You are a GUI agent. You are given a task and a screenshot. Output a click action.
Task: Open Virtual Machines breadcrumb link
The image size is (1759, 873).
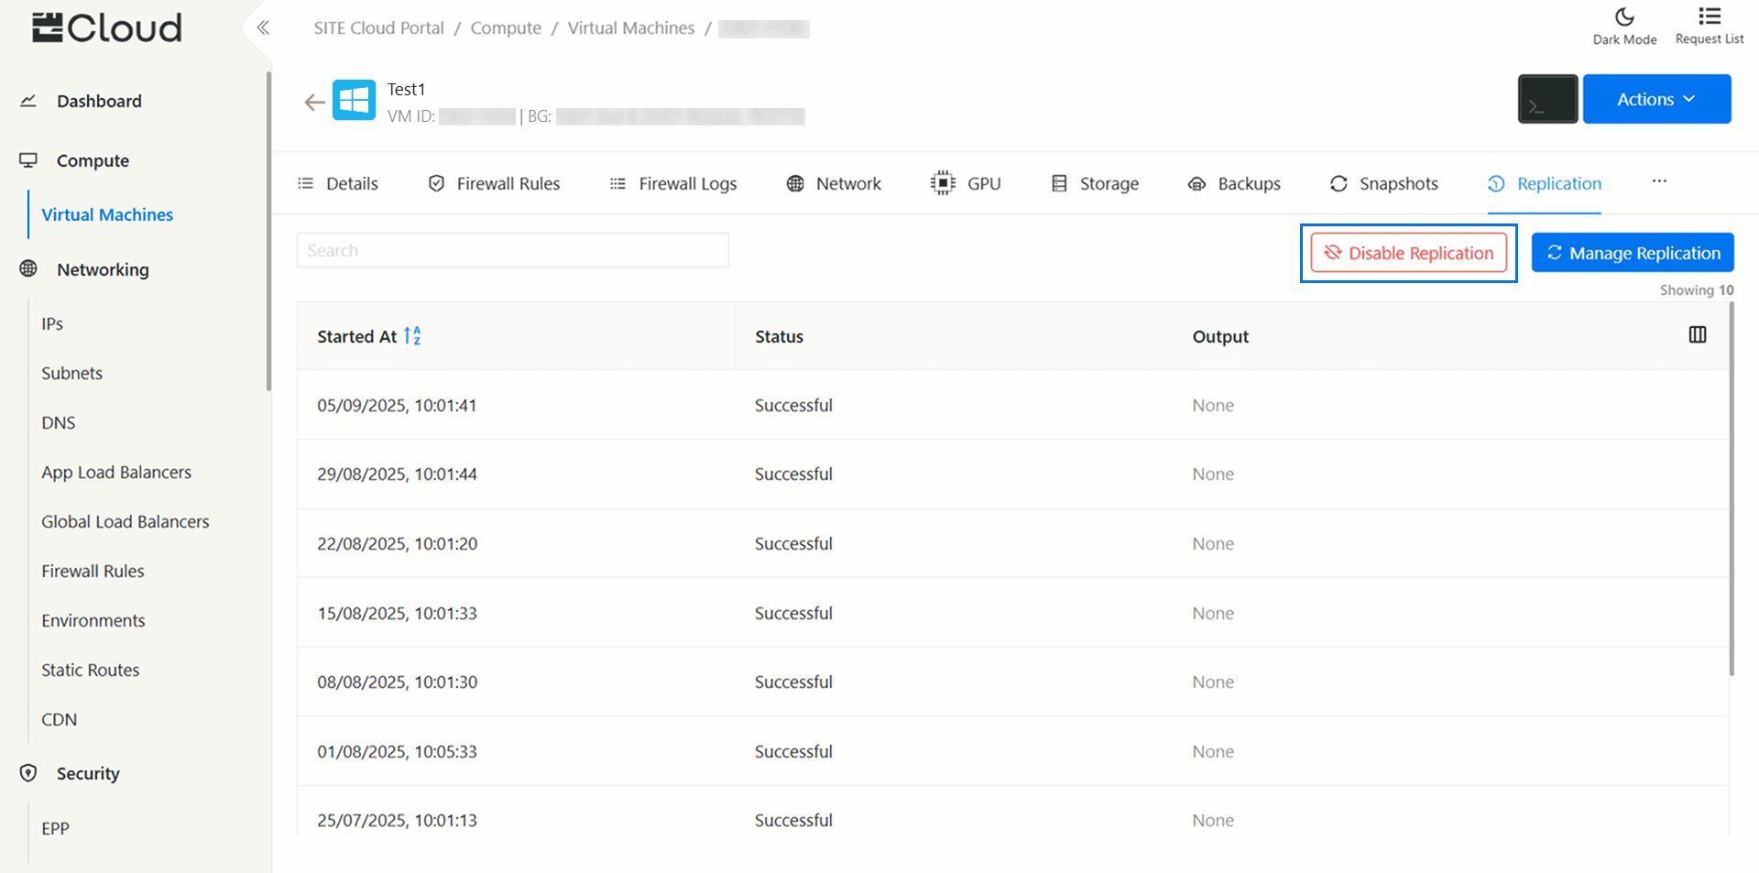click(x=630, y=28)
